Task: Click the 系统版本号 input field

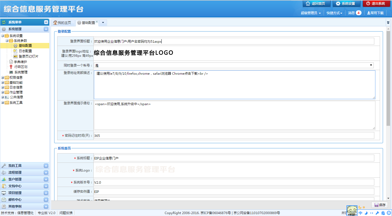Action: coord(234,182)
